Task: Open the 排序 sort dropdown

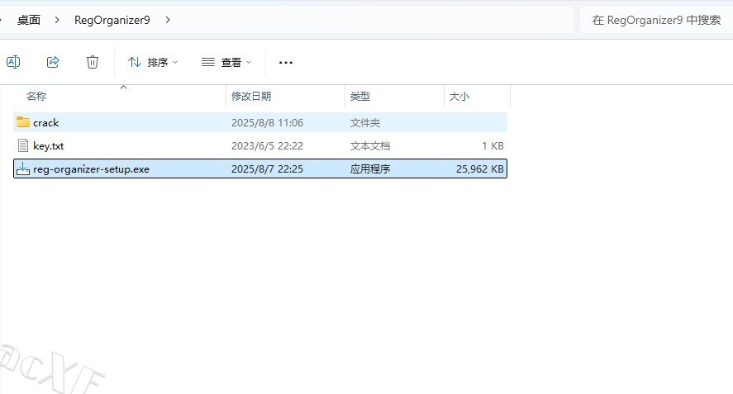Action: coord(153,62)
